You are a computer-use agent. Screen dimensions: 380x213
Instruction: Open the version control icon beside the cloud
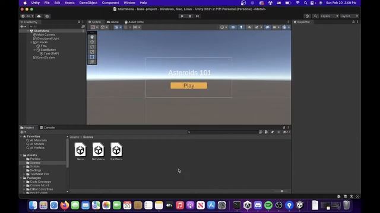pos(47,16)
